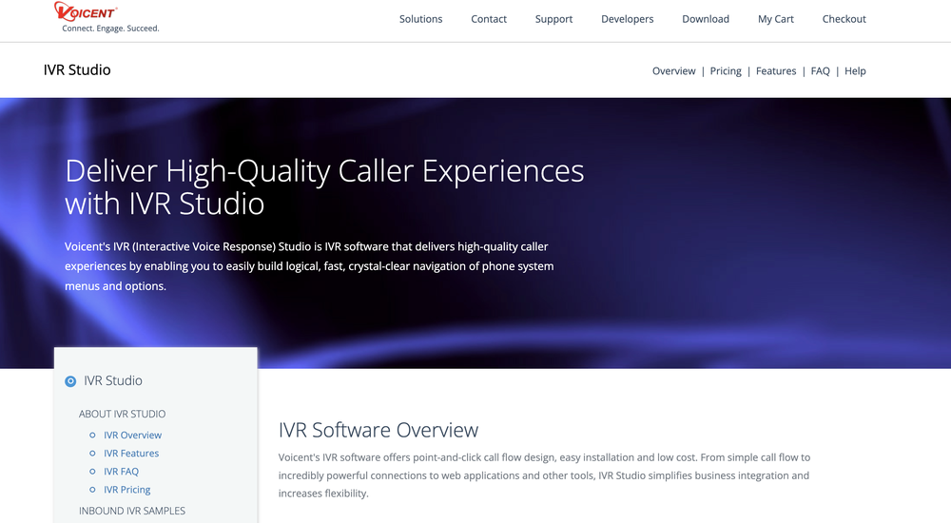Click the hero paragraph starting Voicent's IVR (Interactive

pos(309,266)
